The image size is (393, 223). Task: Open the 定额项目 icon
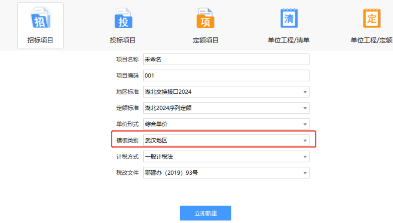click(206, 17)
